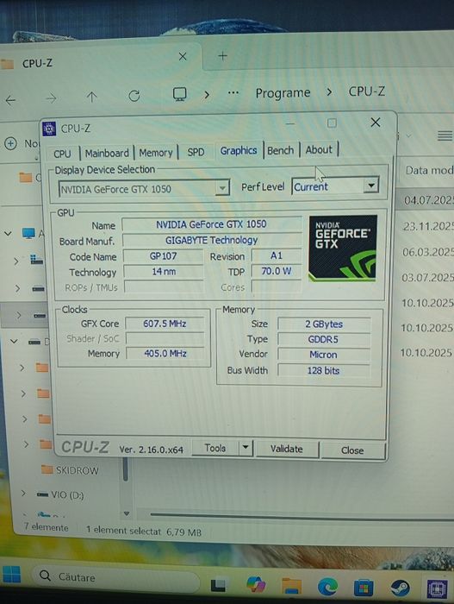Click the Data modified column header

(429, 170)
